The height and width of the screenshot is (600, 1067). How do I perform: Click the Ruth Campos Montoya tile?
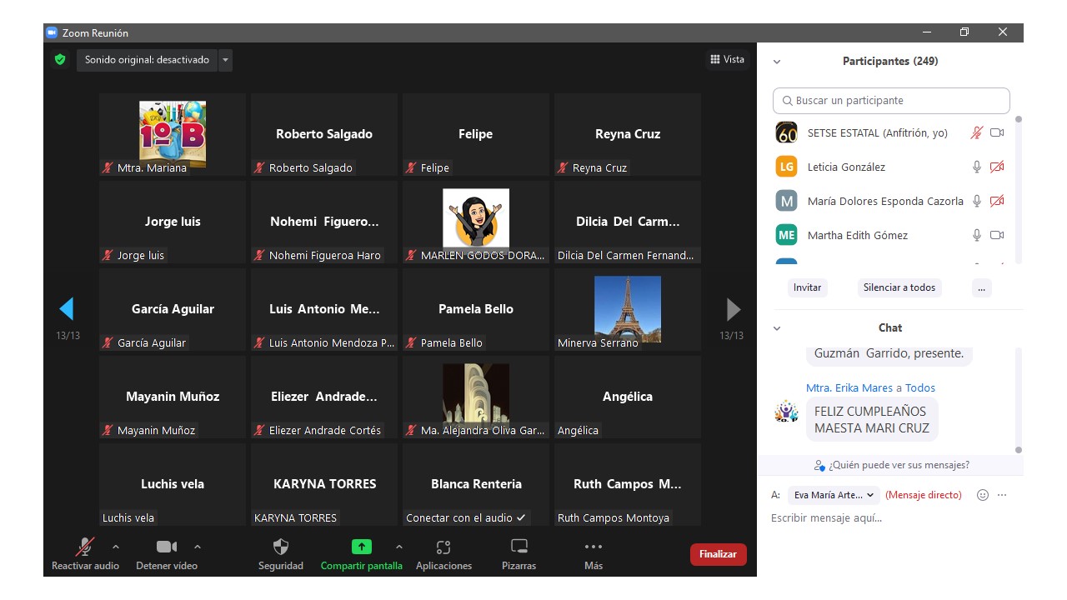(x=628, y=484)
